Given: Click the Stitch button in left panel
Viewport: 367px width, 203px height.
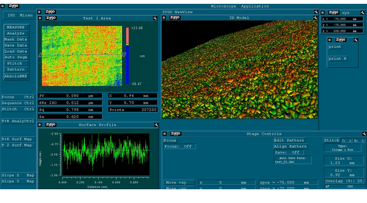Looking at the screenshot, I should click(16, 63).
